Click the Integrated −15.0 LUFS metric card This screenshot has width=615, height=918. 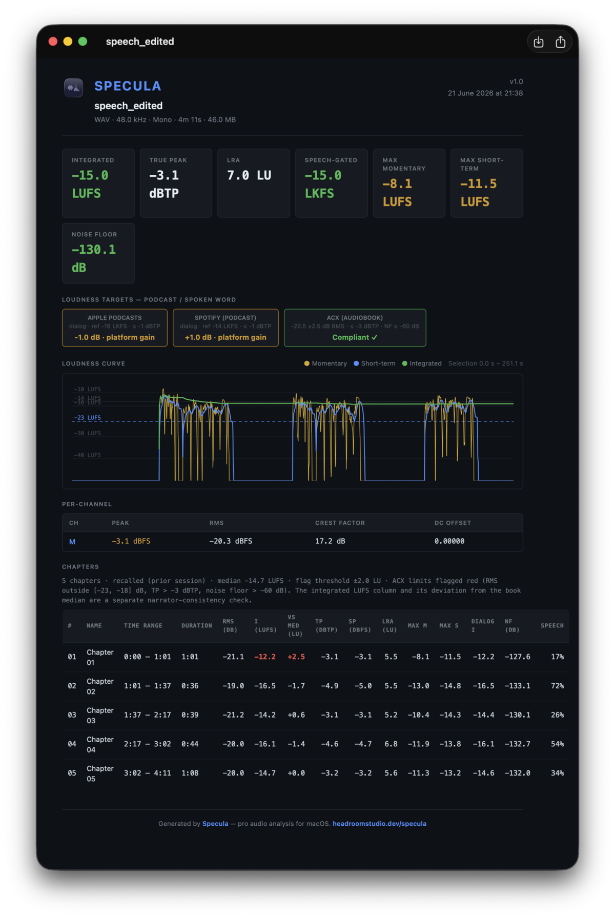tap(98, 183)
